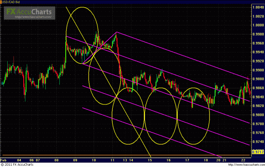Click the 0.9760 price axis label
The height and width of the screenshot is (167, 265).
(258, 133)
